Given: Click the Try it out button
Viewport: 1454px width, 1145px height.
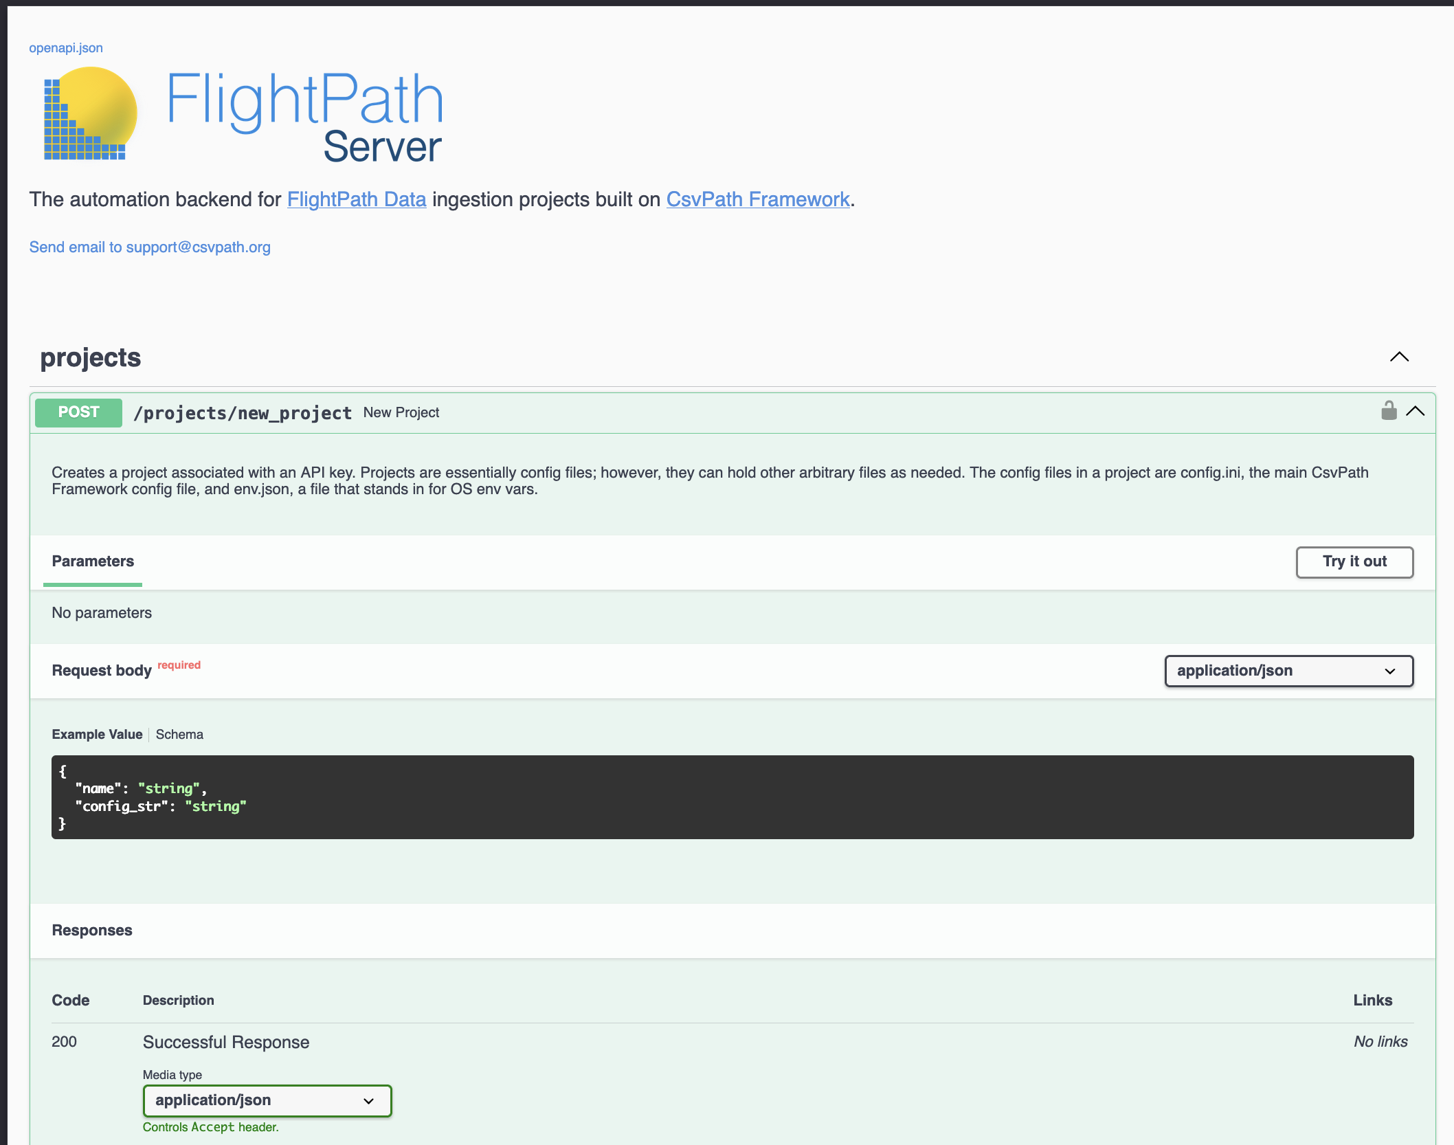Looking at the screenshot, I should click(1354, 562).
